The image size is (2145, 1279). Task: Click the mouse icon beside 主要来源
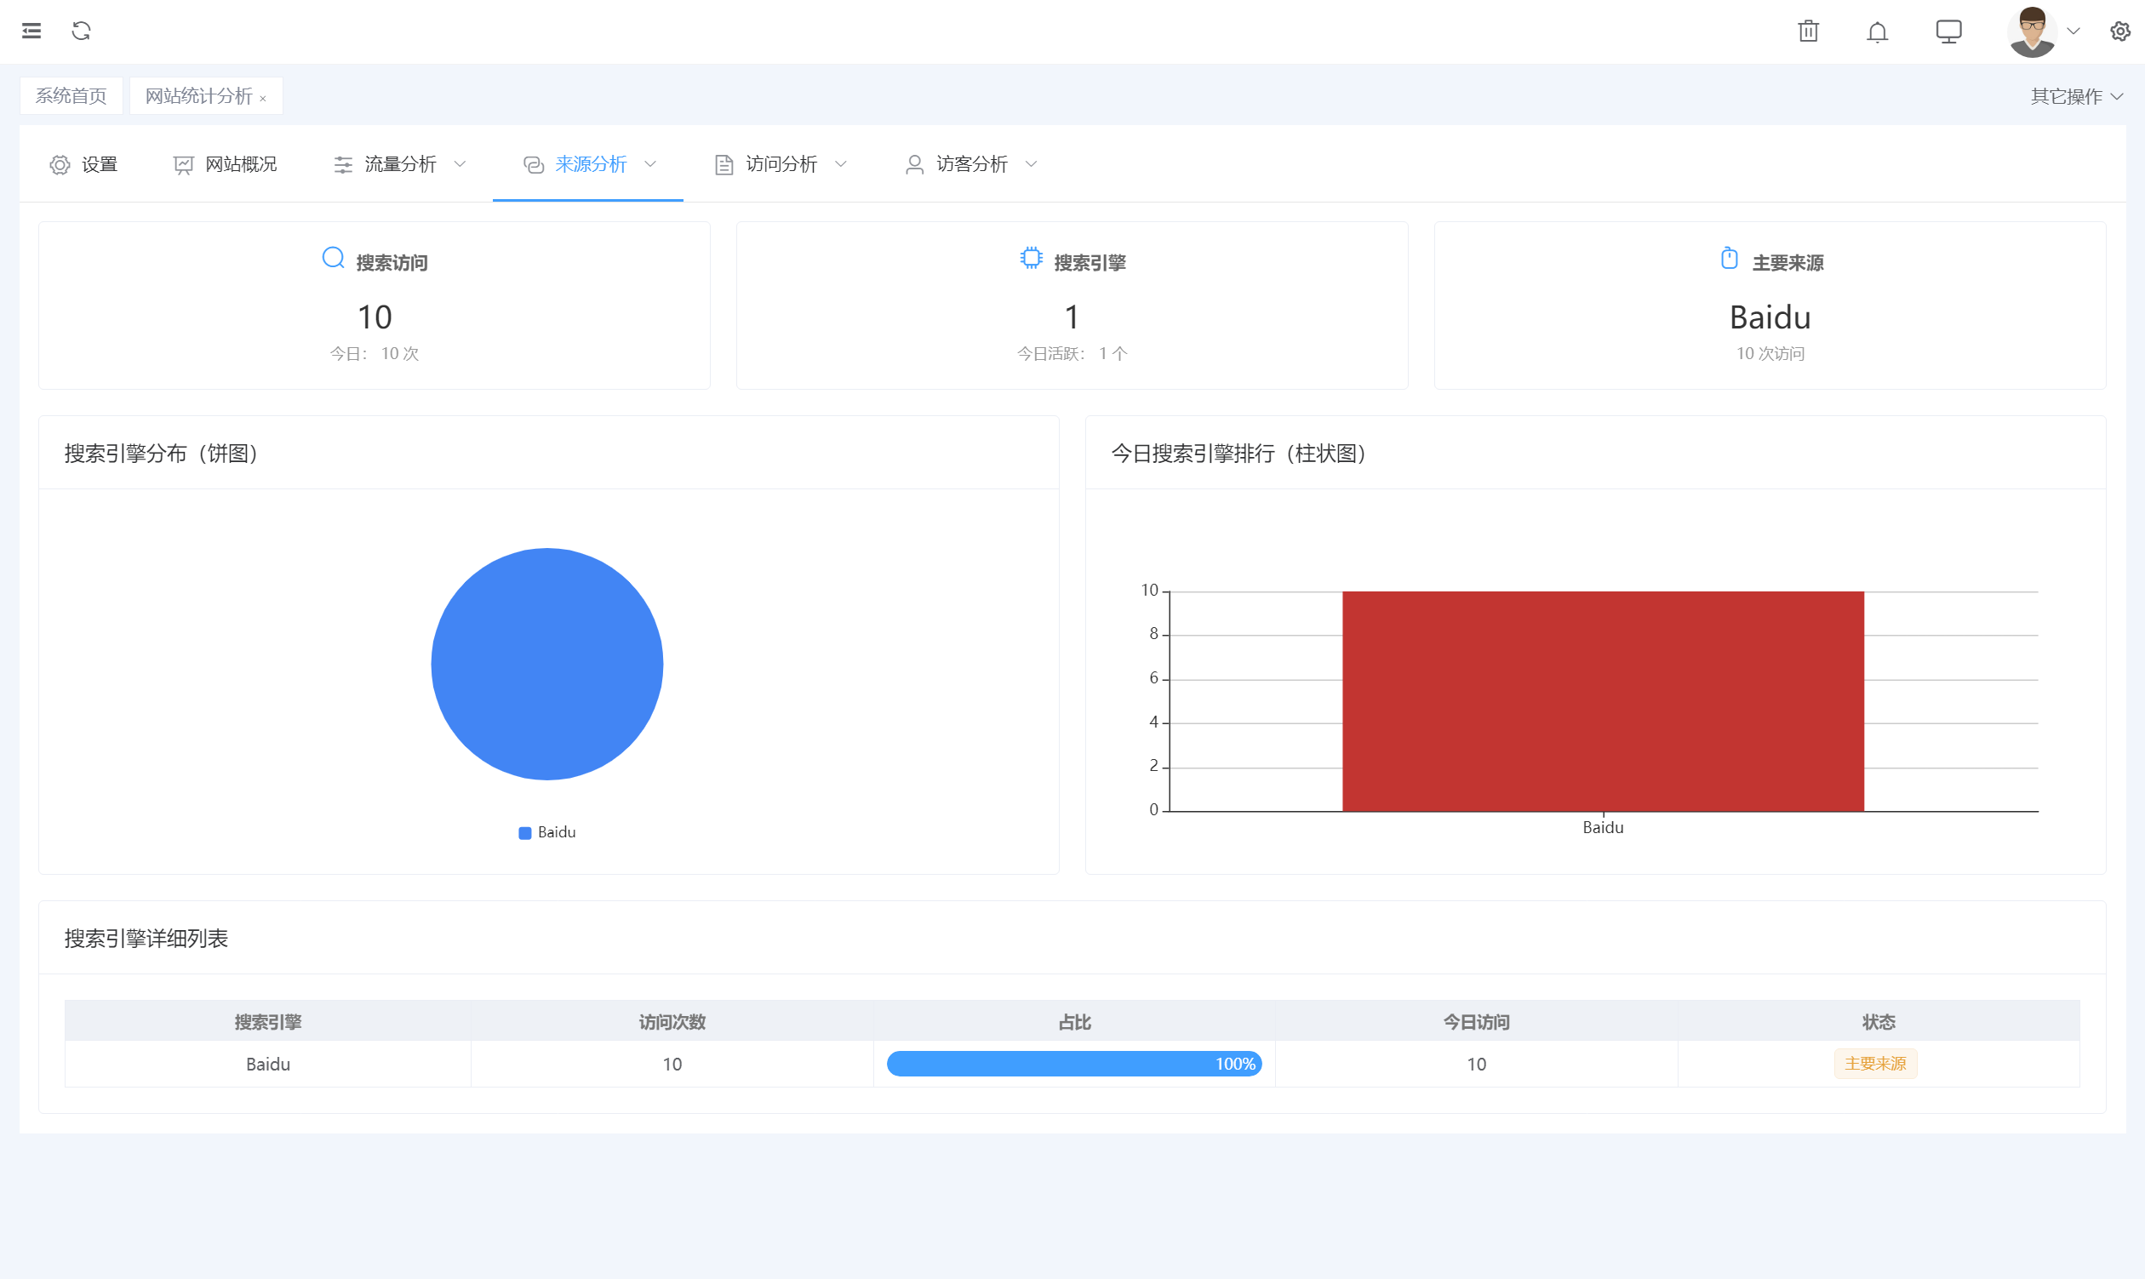(x=1729, y=258)
